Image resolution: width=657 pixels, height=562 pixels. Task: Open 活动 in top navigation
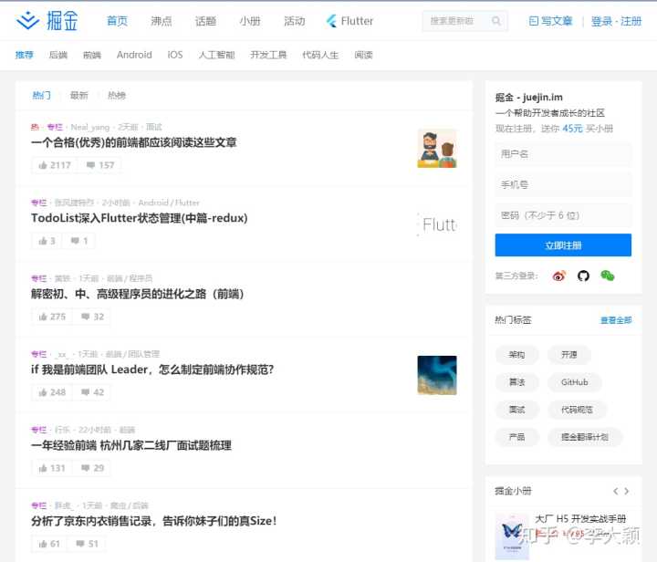294,21
